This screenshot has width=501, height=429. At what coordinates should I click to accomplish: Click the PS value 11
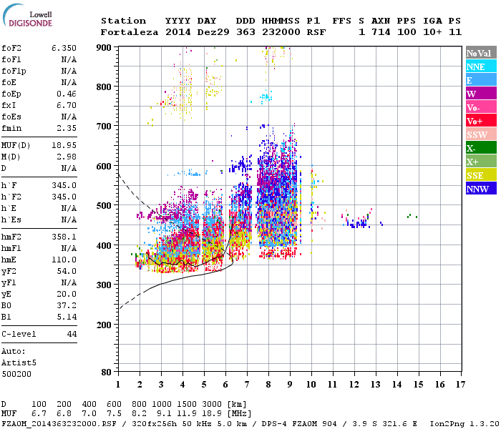click(455, 32)
